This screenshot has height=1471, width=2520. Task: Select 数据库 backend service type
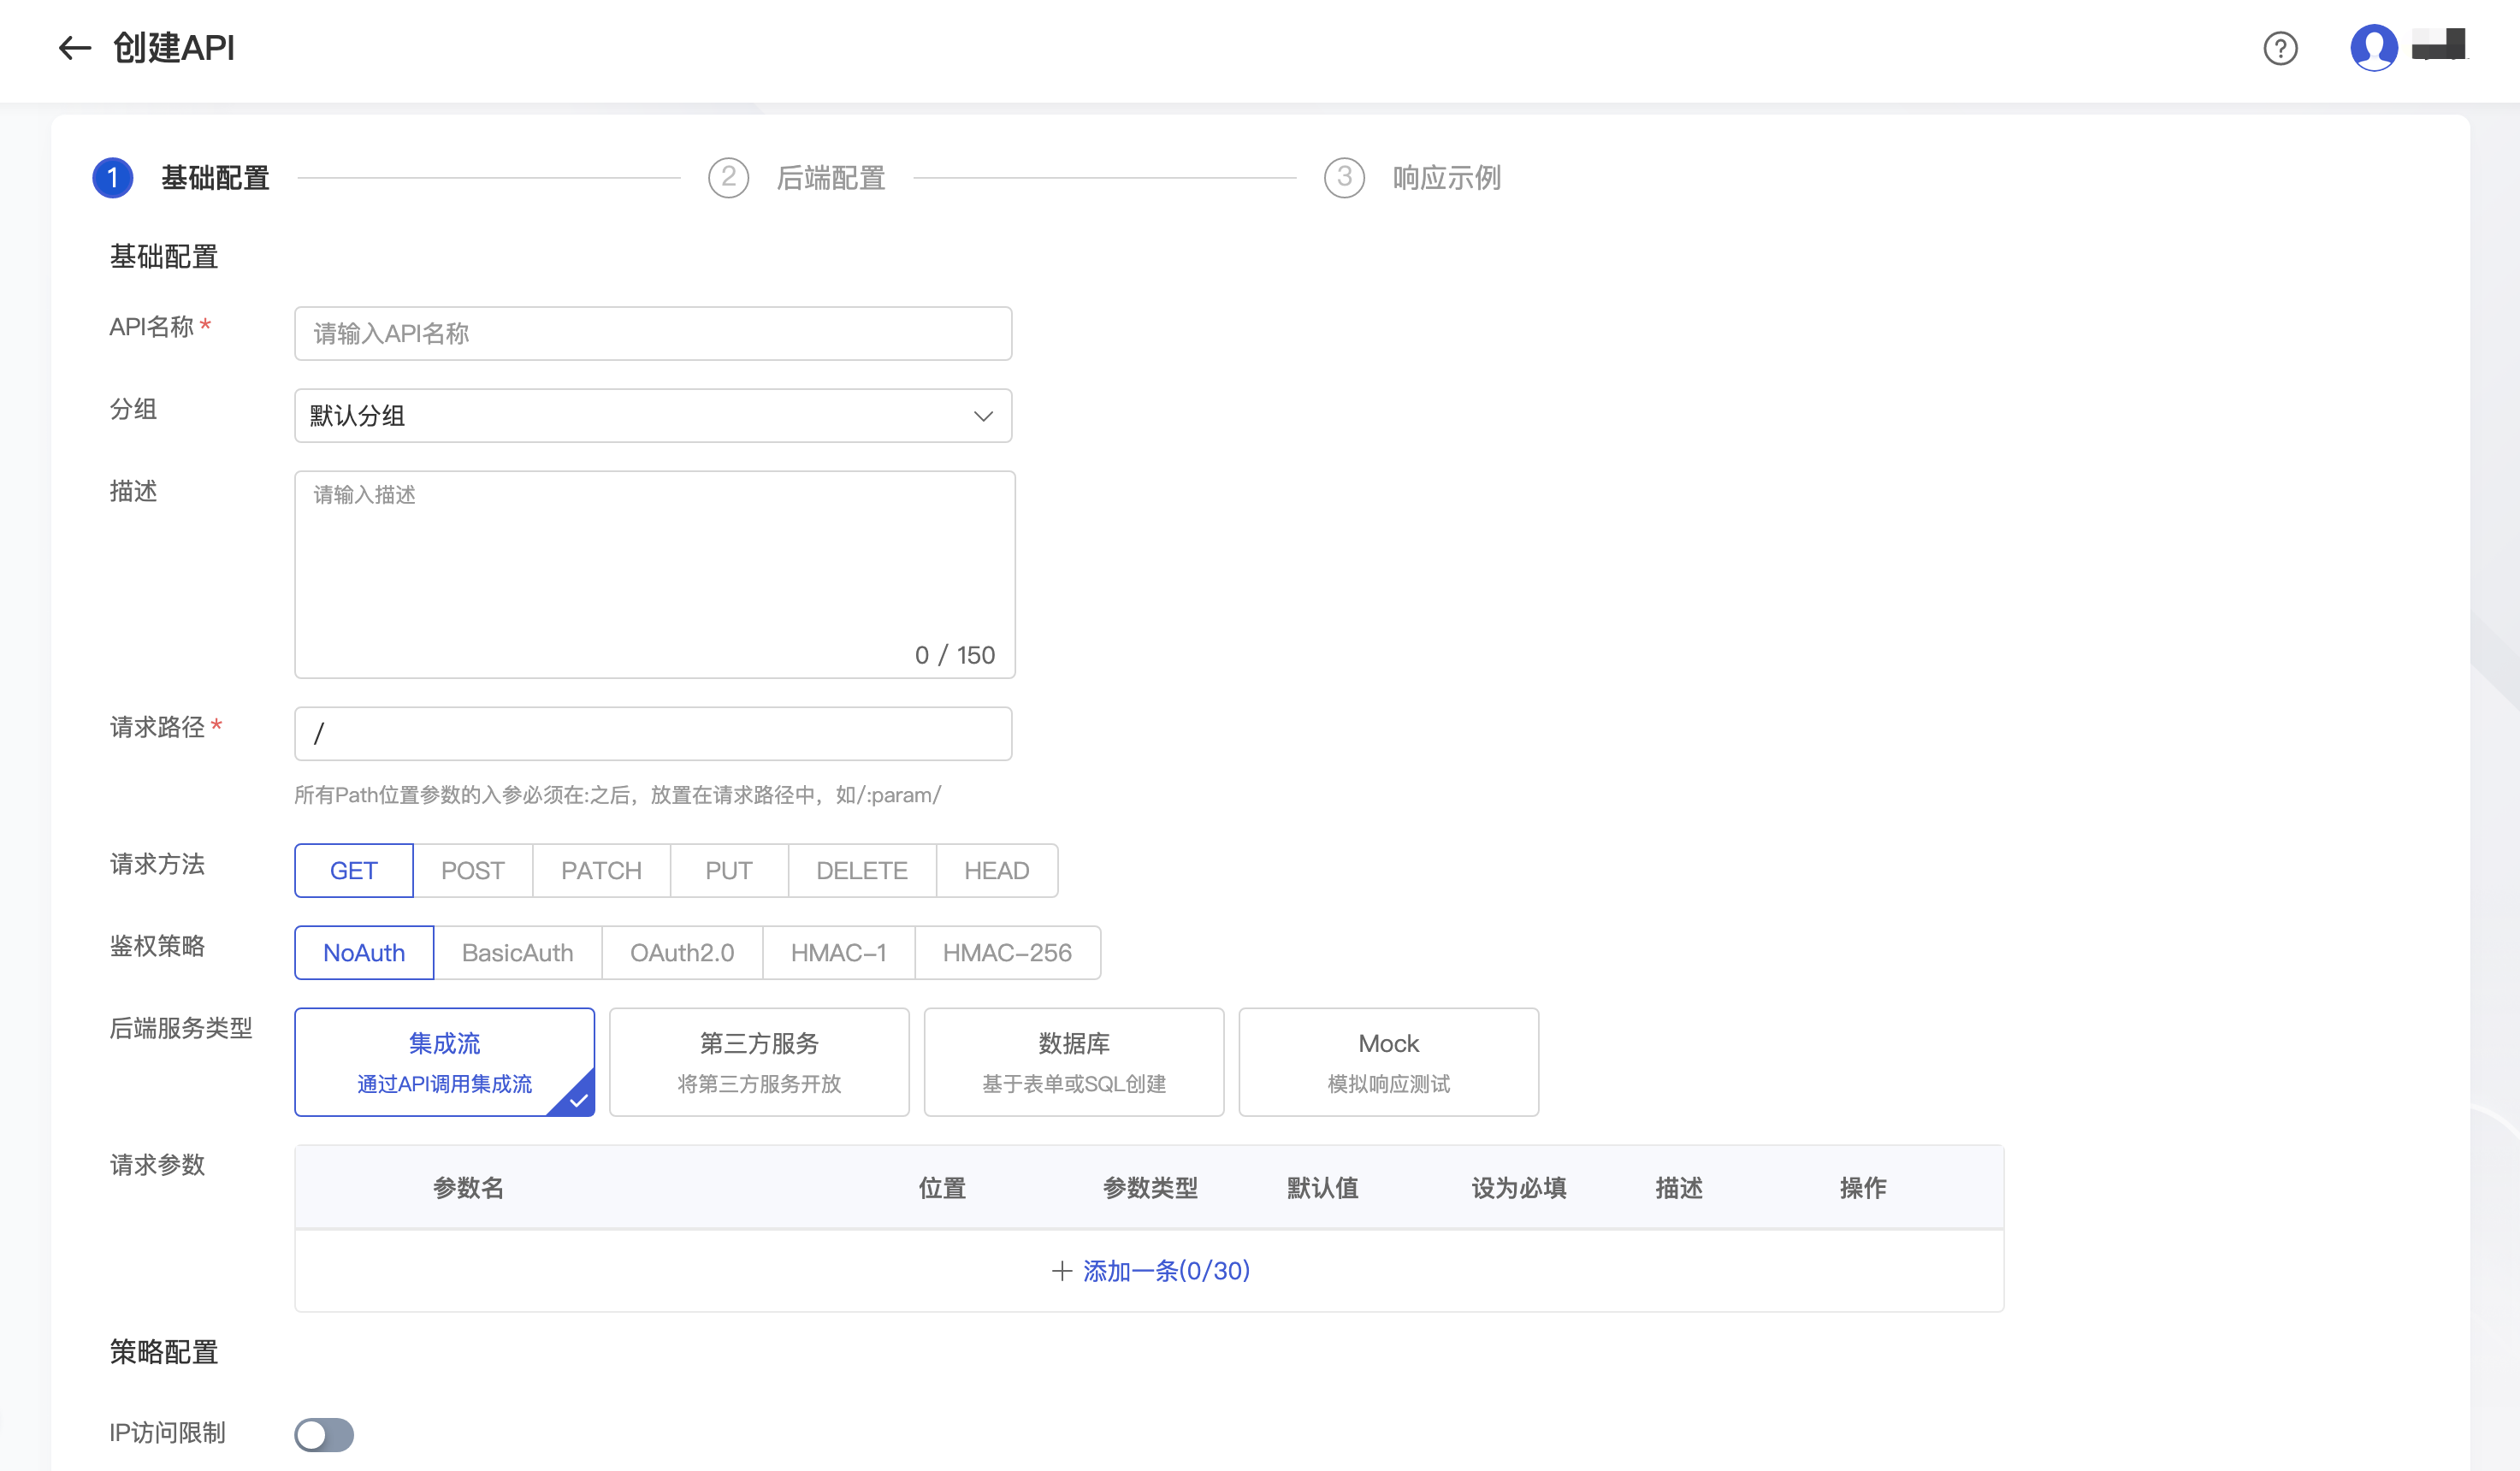tap(1074, 1062)
